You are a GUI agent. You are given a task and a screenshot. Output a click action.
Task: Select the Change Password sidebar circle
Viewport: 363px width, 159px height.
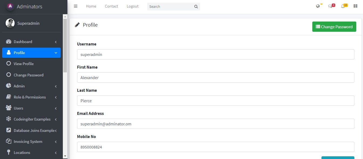coord(9,75)
